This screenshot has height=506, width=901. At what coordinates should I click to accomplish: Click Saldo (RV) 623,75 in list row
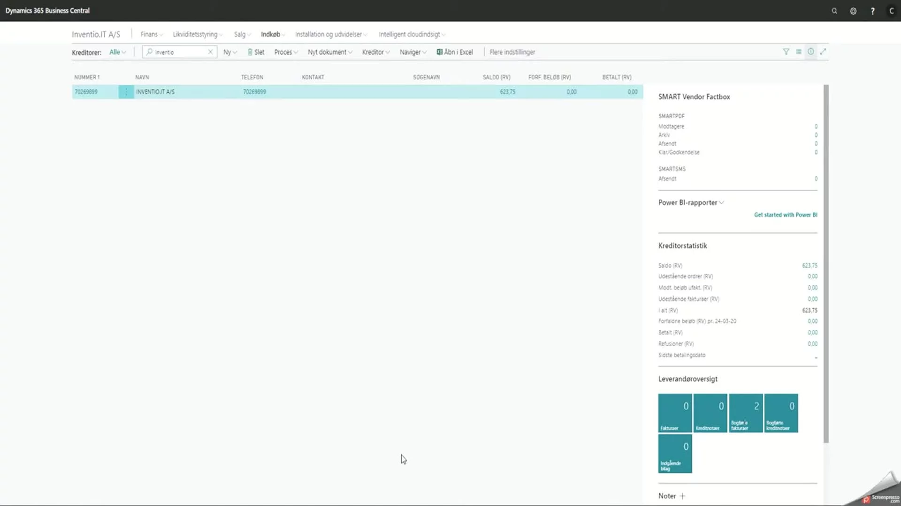[507, 92]
